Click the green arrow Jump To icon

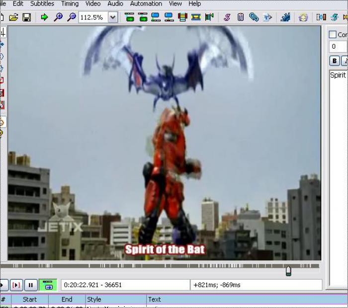point(45,17)
